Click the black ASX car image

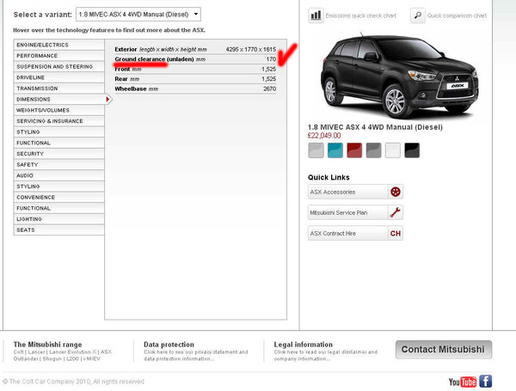point(400,76)
